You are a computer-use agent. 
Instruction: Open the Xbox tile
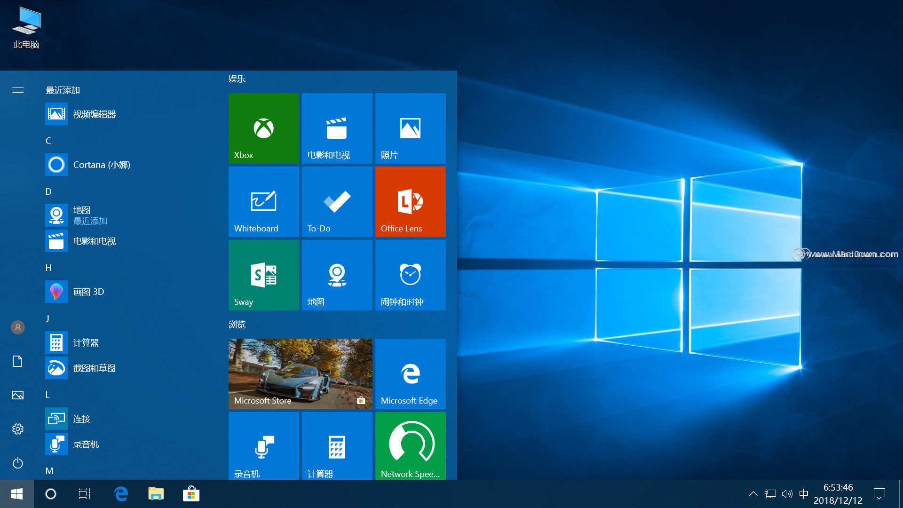tap(263, 128)
